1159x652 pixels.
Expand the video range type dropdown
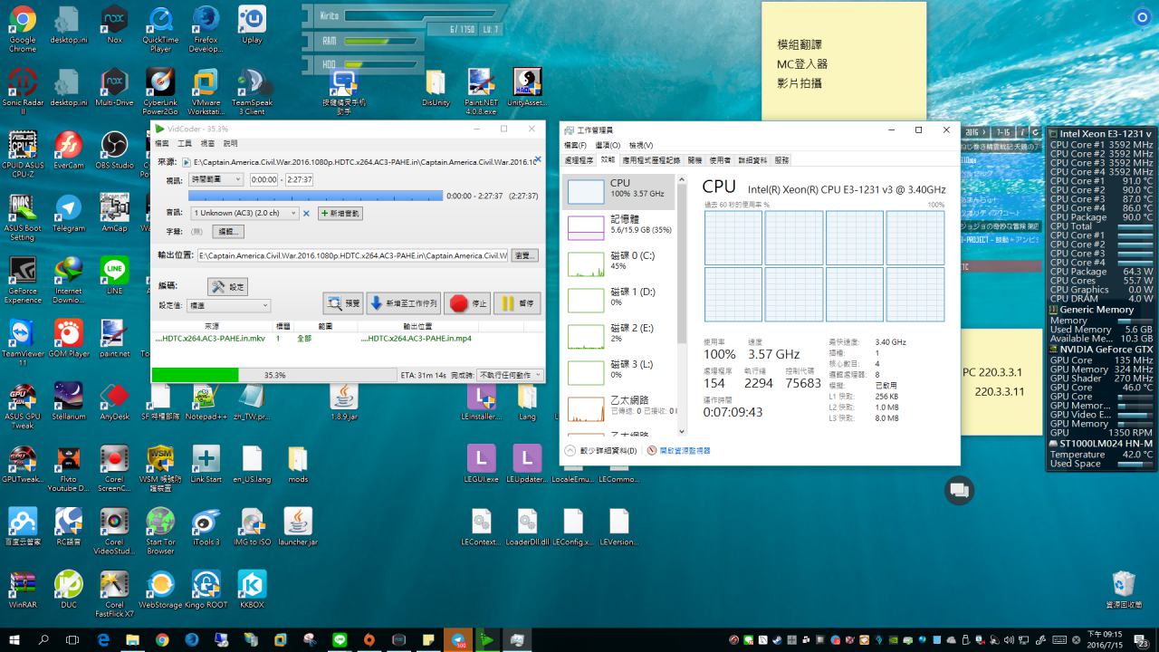coord(216,180)
